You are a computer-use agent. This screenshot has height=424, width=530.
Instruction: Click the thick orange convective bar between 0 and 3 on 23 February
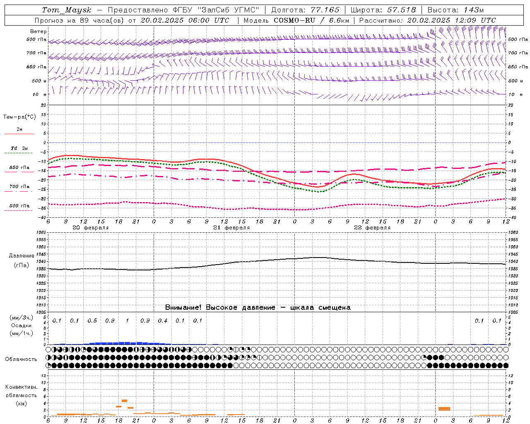[x=444, y=409]
